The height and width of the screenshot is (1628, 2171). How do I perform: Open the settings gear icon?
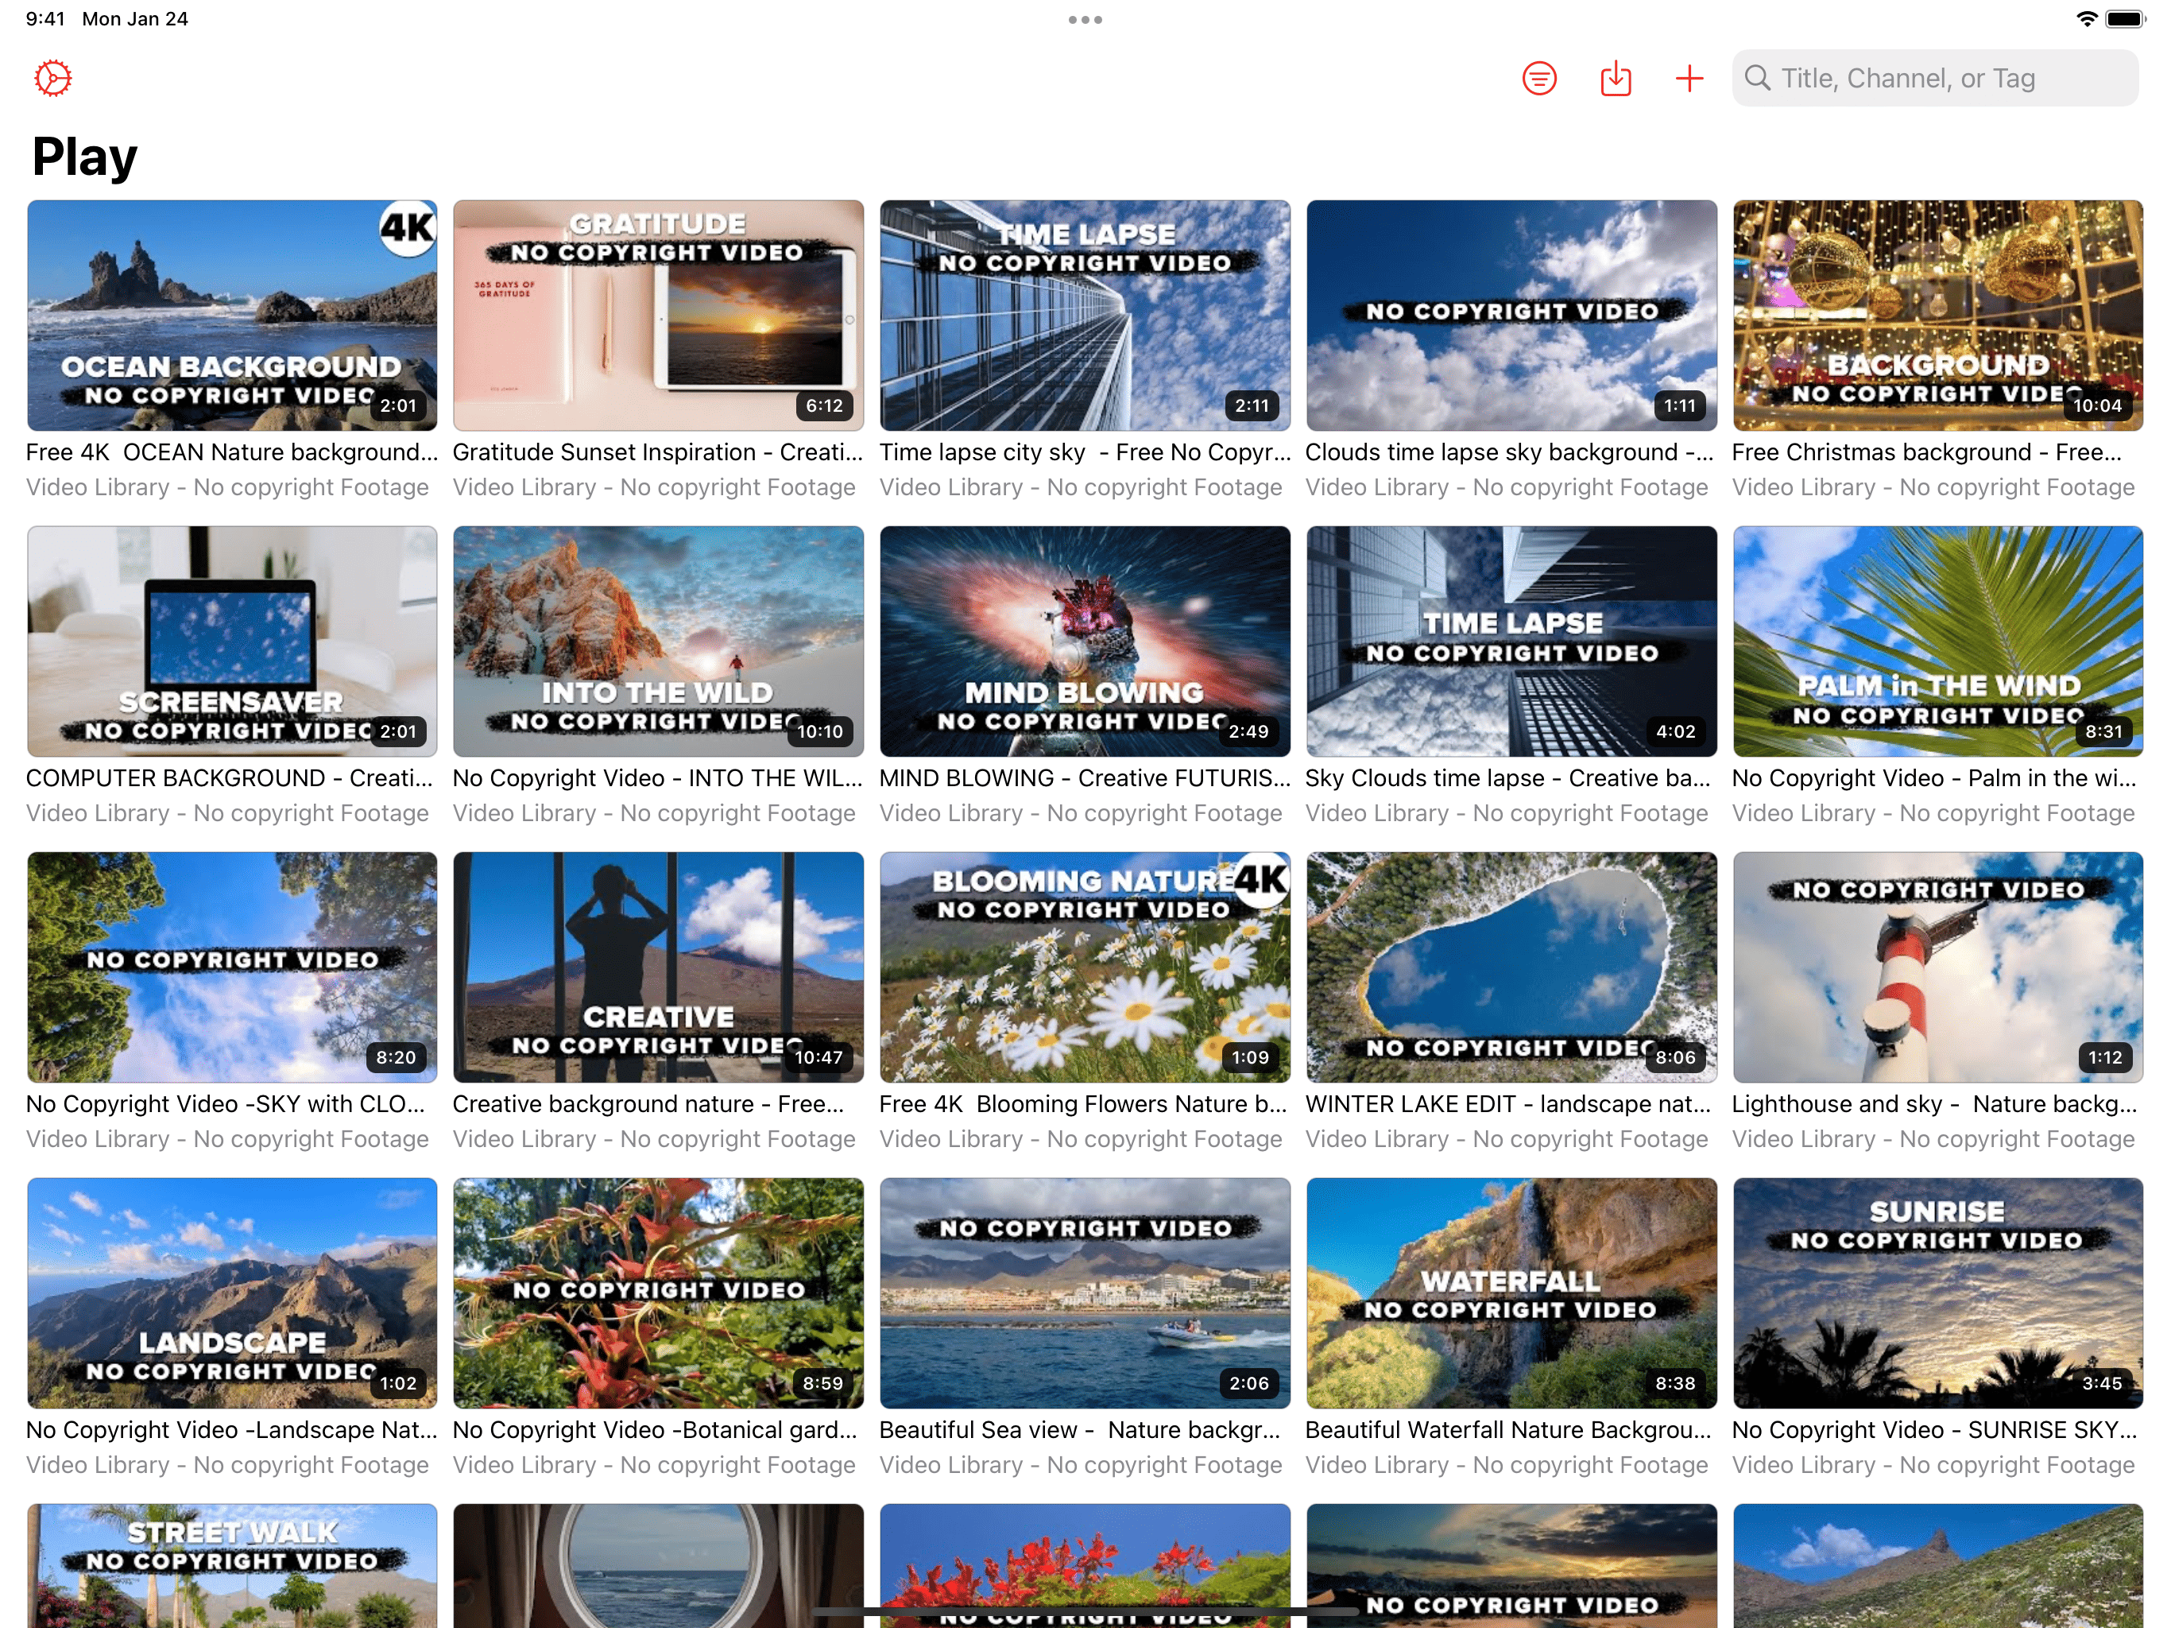(53, 79)
